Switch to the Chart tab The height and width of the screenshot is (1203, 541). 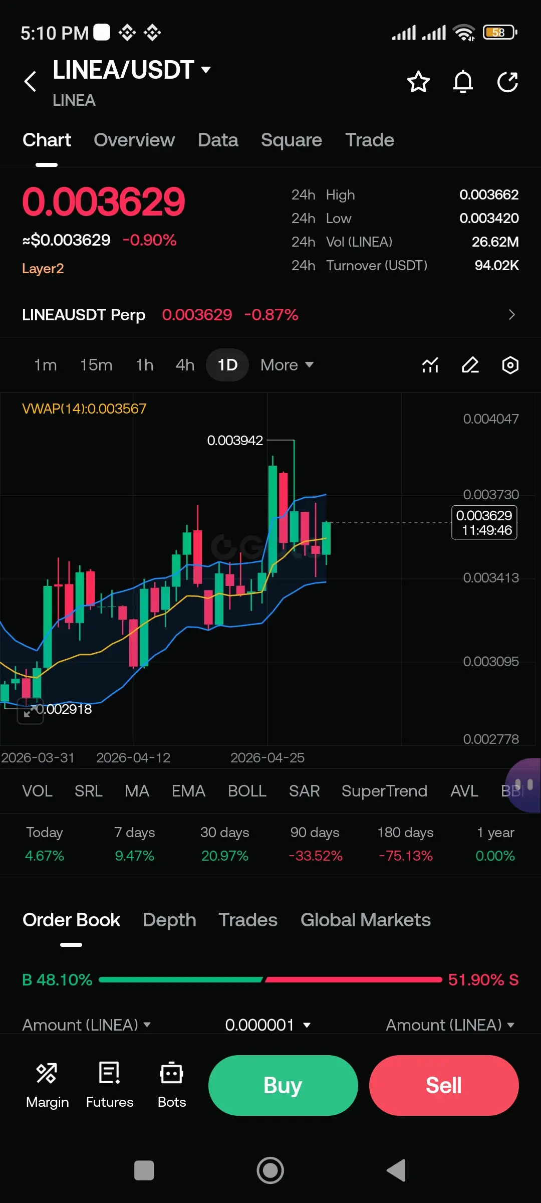pos(47,140)
